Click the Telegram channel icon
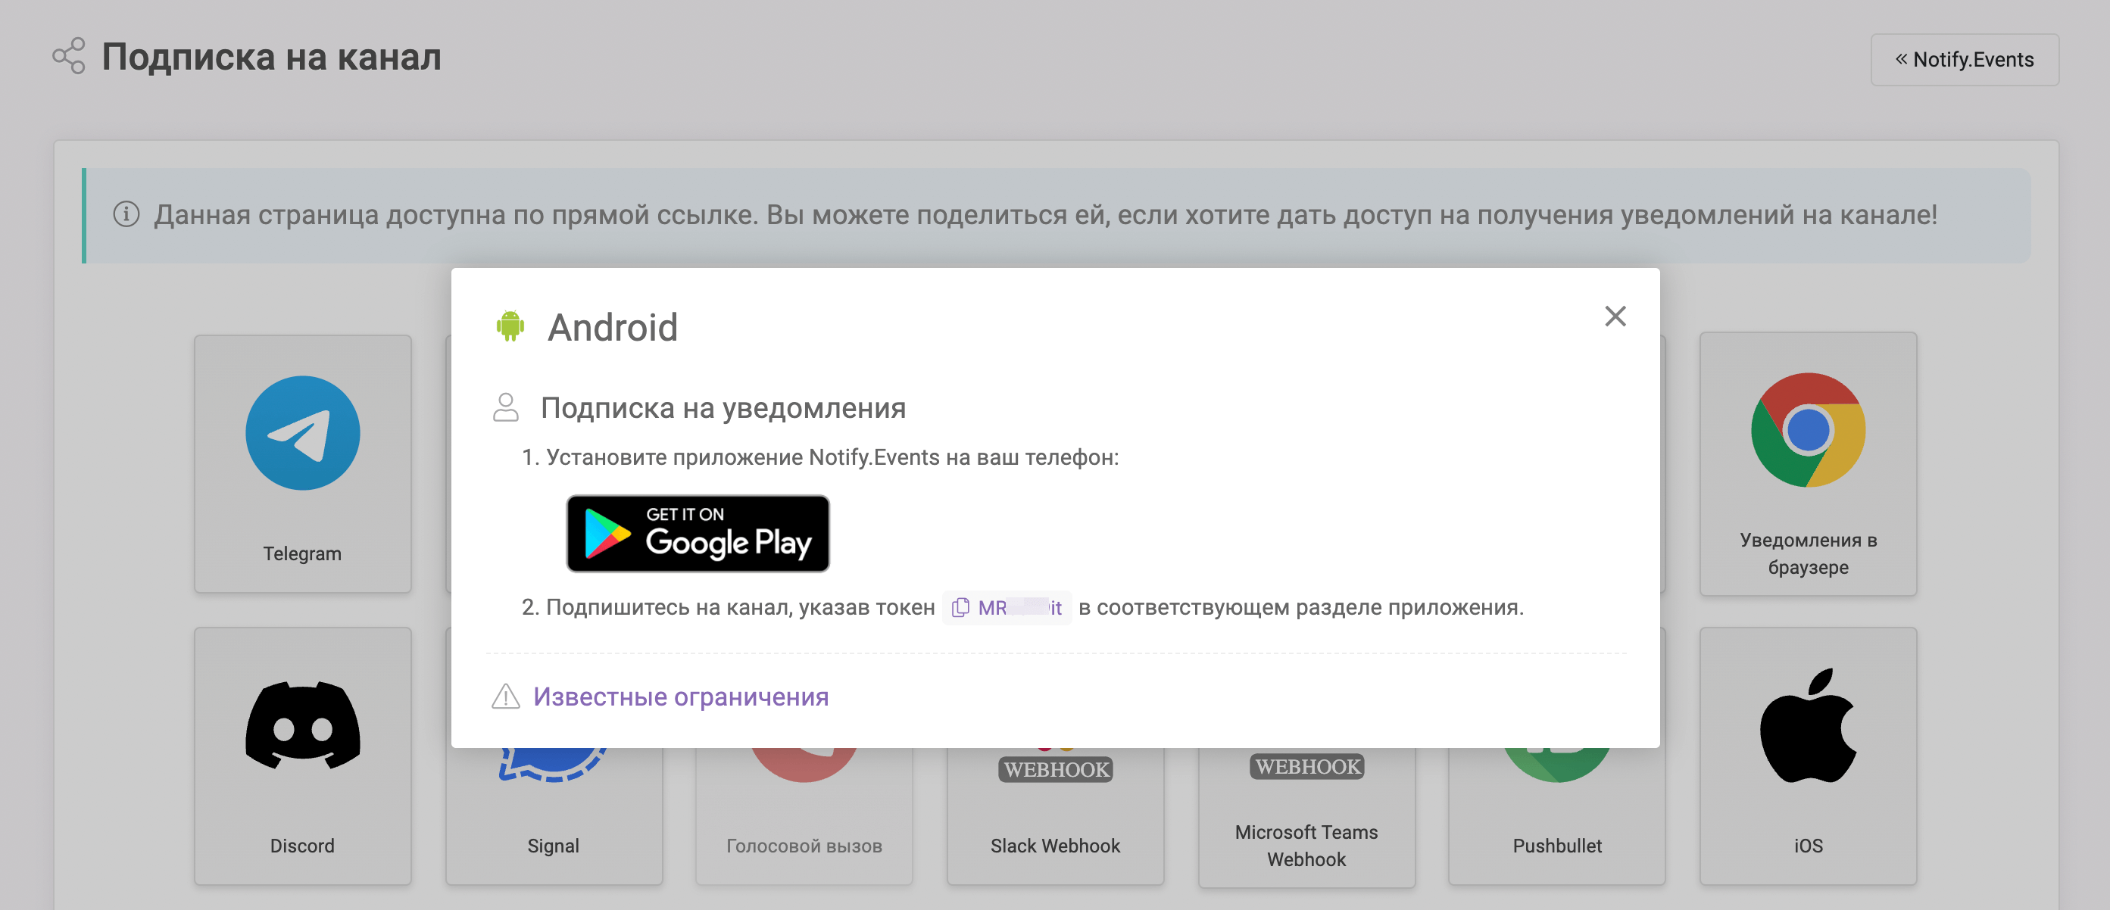 [303, 433]
